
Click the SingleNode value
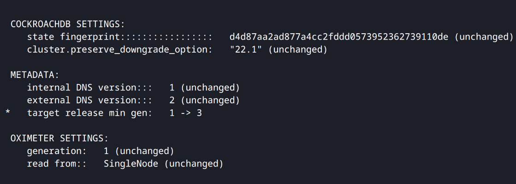point(131,164)
